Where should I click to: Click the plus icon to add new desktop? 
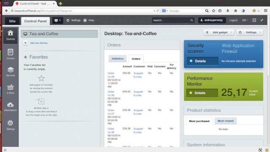click(x=25, y=43)
